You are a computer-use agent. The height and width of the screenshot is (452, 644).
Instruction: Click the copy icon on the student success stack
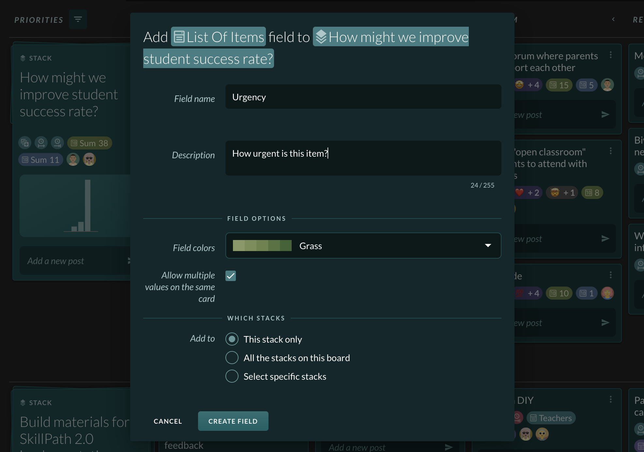click(x=25, y=143)
